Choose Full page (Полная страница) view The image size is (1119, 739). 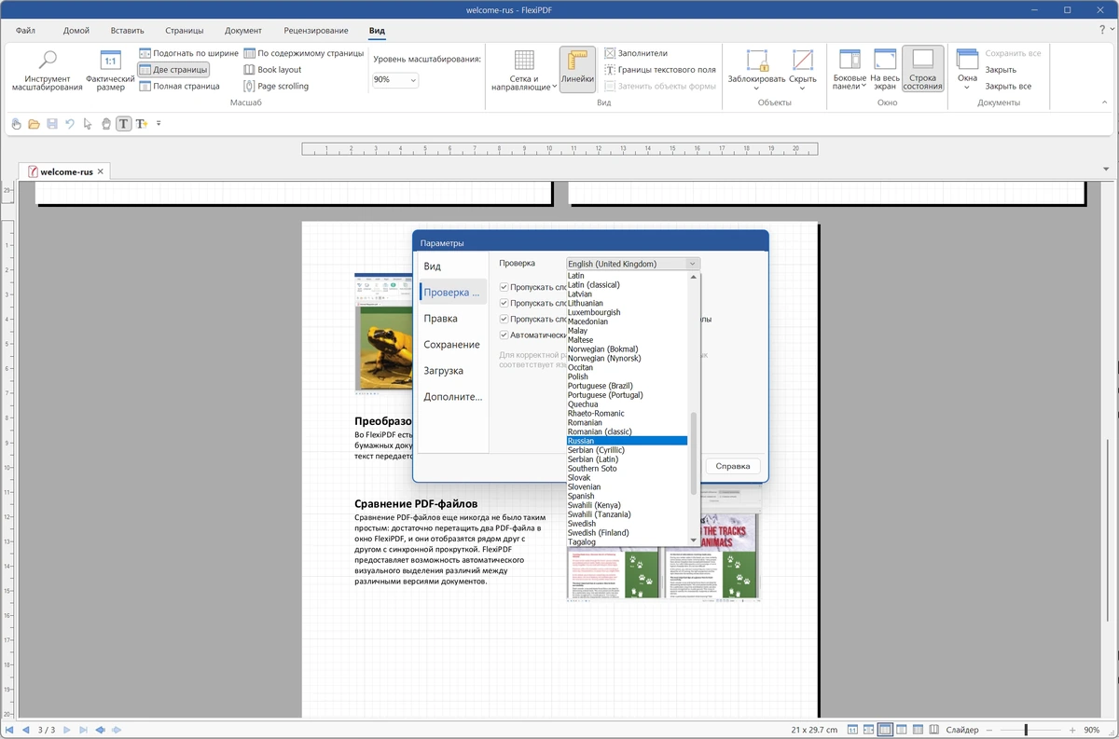(179, 86)
